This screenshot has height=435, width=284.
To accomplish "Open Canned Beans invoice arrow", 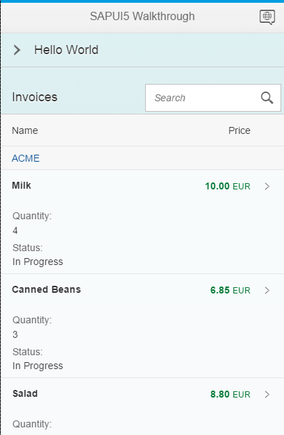I will (x=267, y=290).
